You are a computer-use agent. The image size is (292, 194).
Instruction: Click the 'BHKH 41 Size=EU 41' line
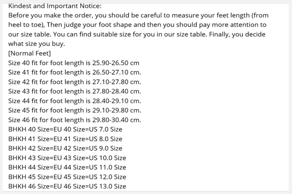click(65, 139)
